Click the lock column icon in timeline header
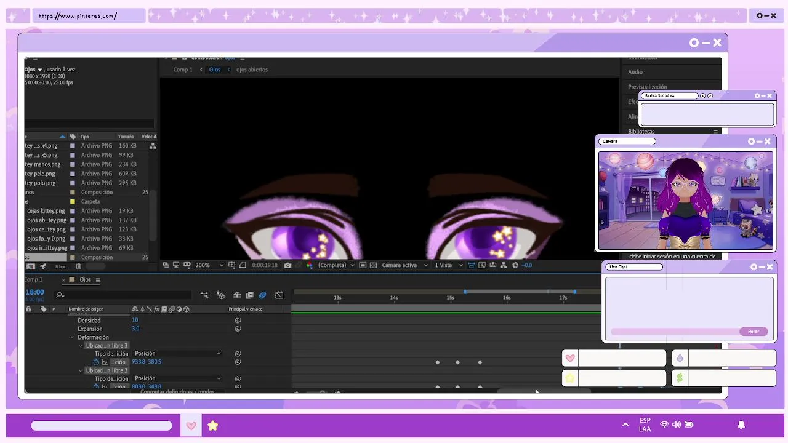The height and width of the screenshot is (443, 788). [x=28, y=309]
